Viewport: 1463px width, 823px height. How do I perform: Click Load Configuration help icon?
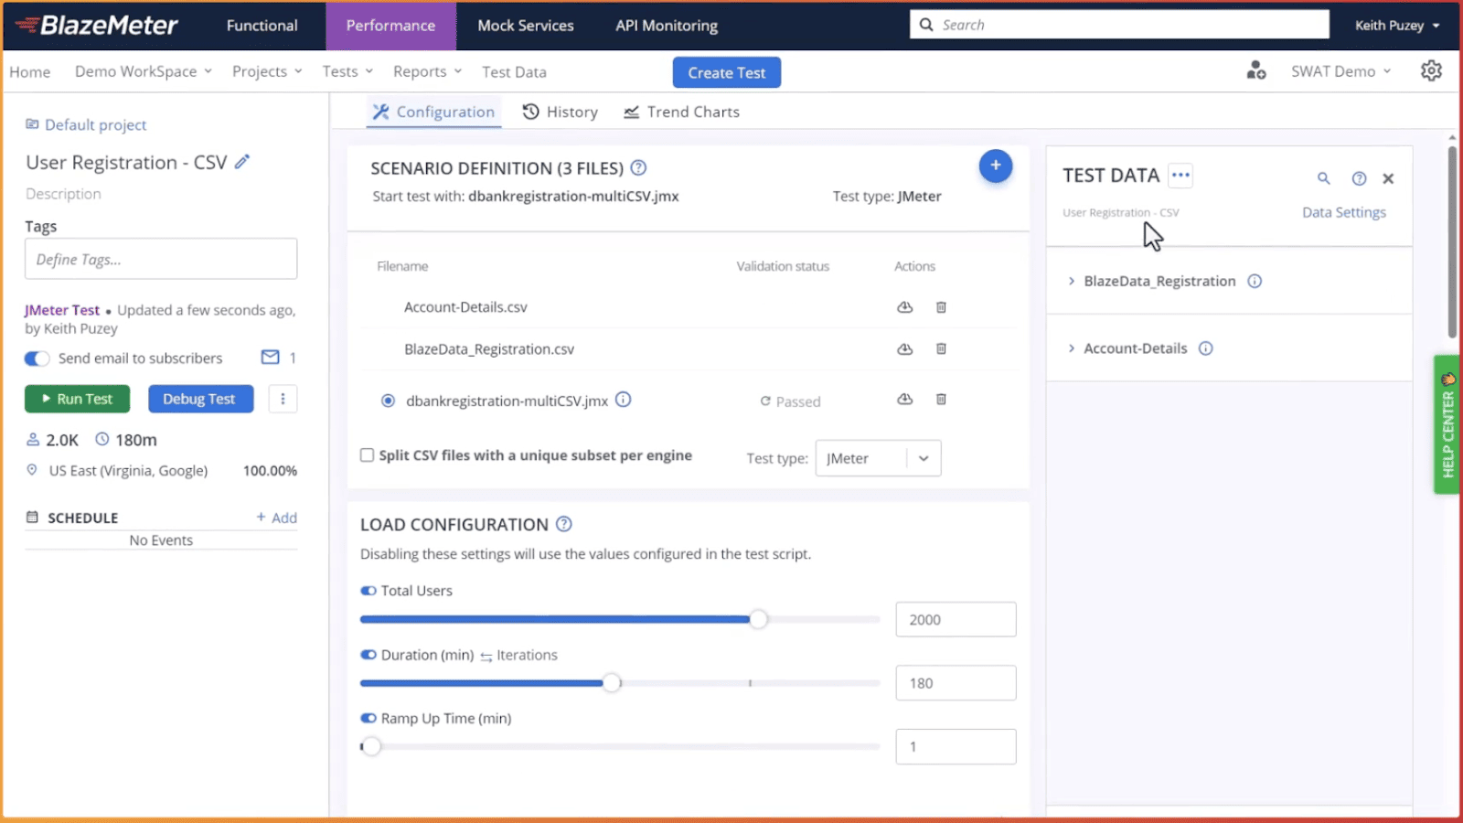[x=564, y=524]
